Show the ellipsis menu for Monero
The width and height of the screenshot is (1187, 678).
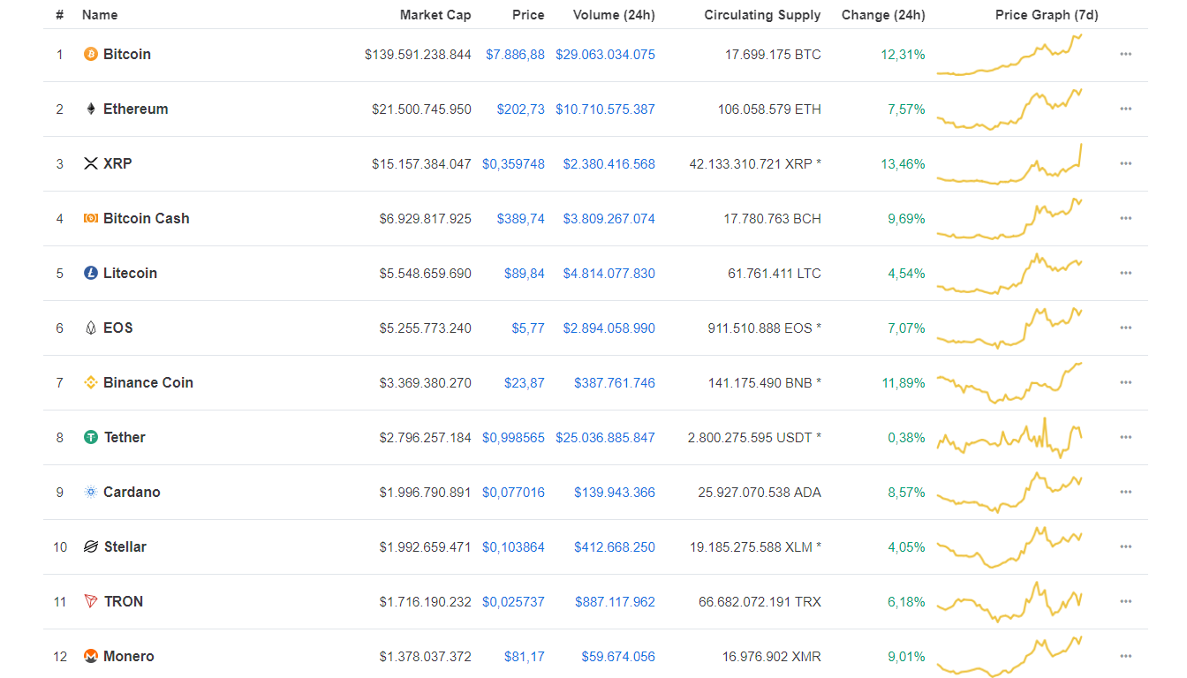pyautogui.click(x=1125, y=657)
